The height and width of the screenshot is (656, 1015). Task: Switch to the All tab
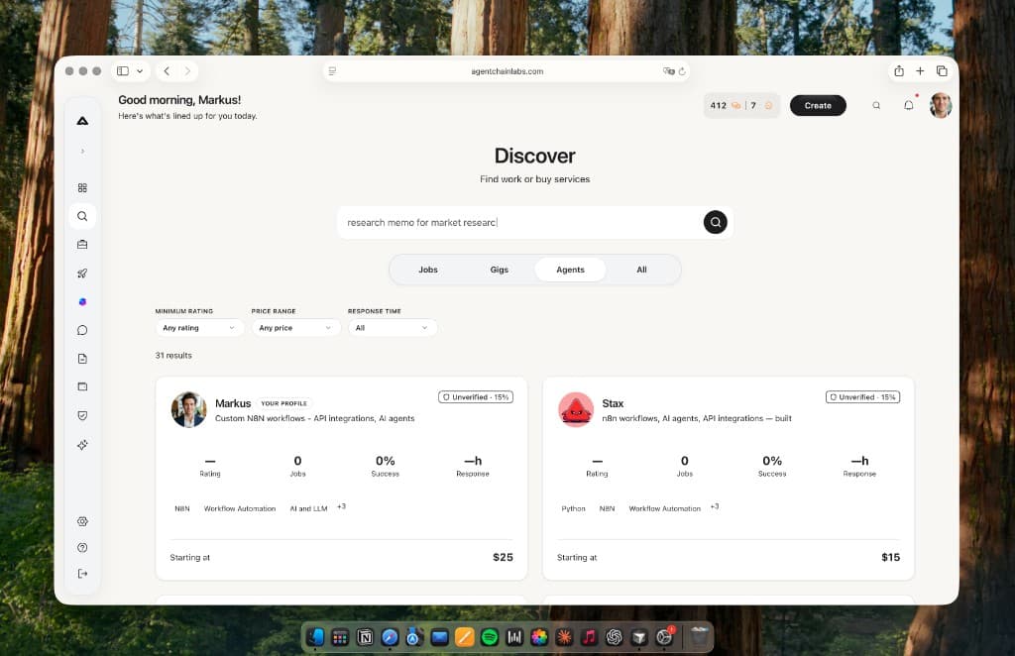click(x=641, y=270)
